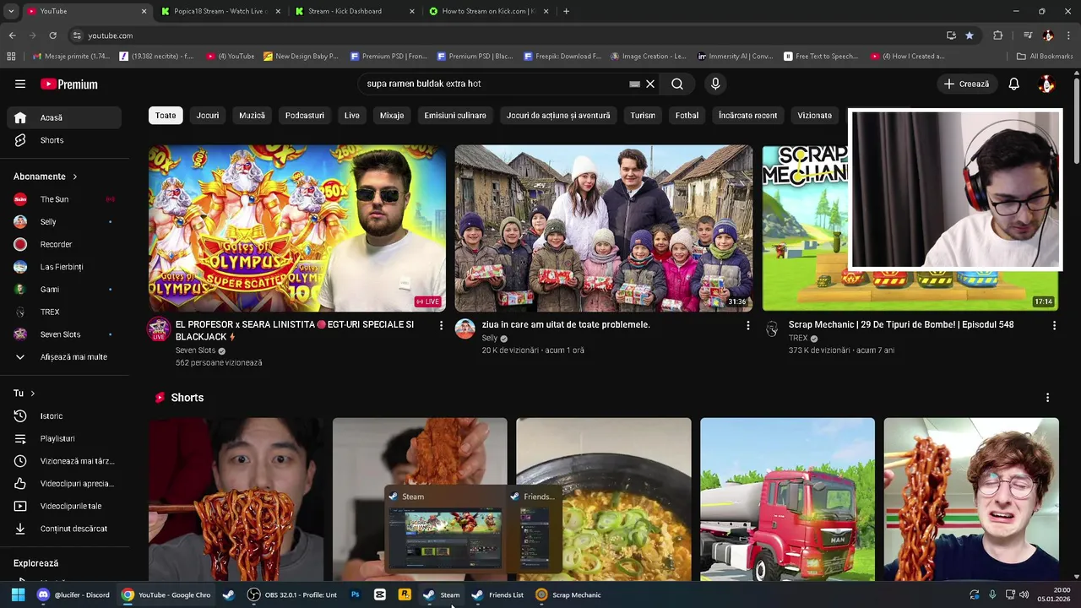Open the MAN truck Shorts thumbnail

pyautogui.click(x=787, y=499)
